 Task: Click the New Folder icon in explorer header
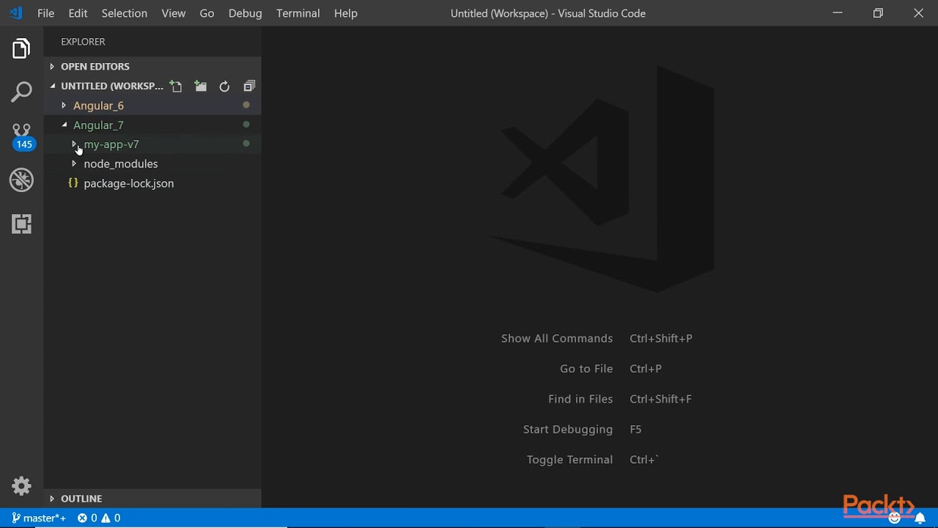pos(200,87)
